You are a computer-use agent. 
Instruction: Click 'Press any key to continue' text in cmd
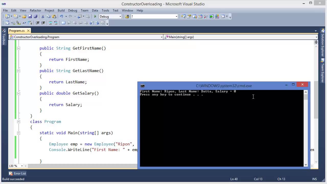(171, 95)
